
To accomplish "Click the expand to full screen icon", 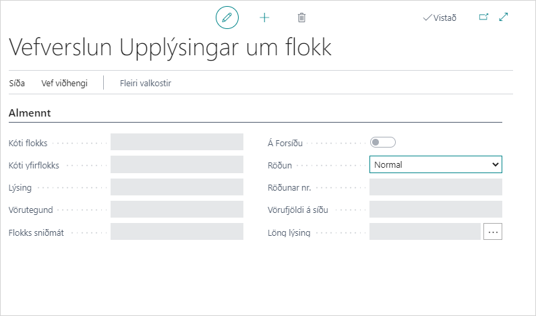I will (504, 18).
